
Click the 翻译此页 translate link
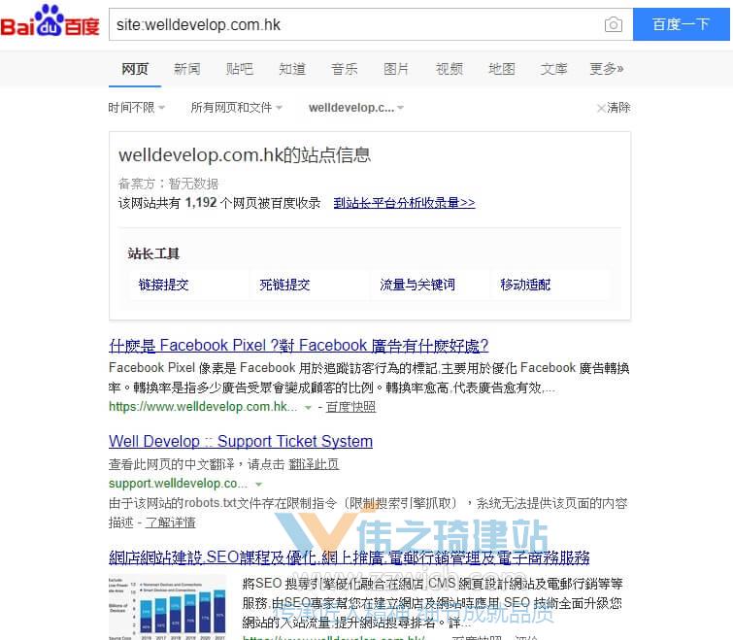[314, 464]
